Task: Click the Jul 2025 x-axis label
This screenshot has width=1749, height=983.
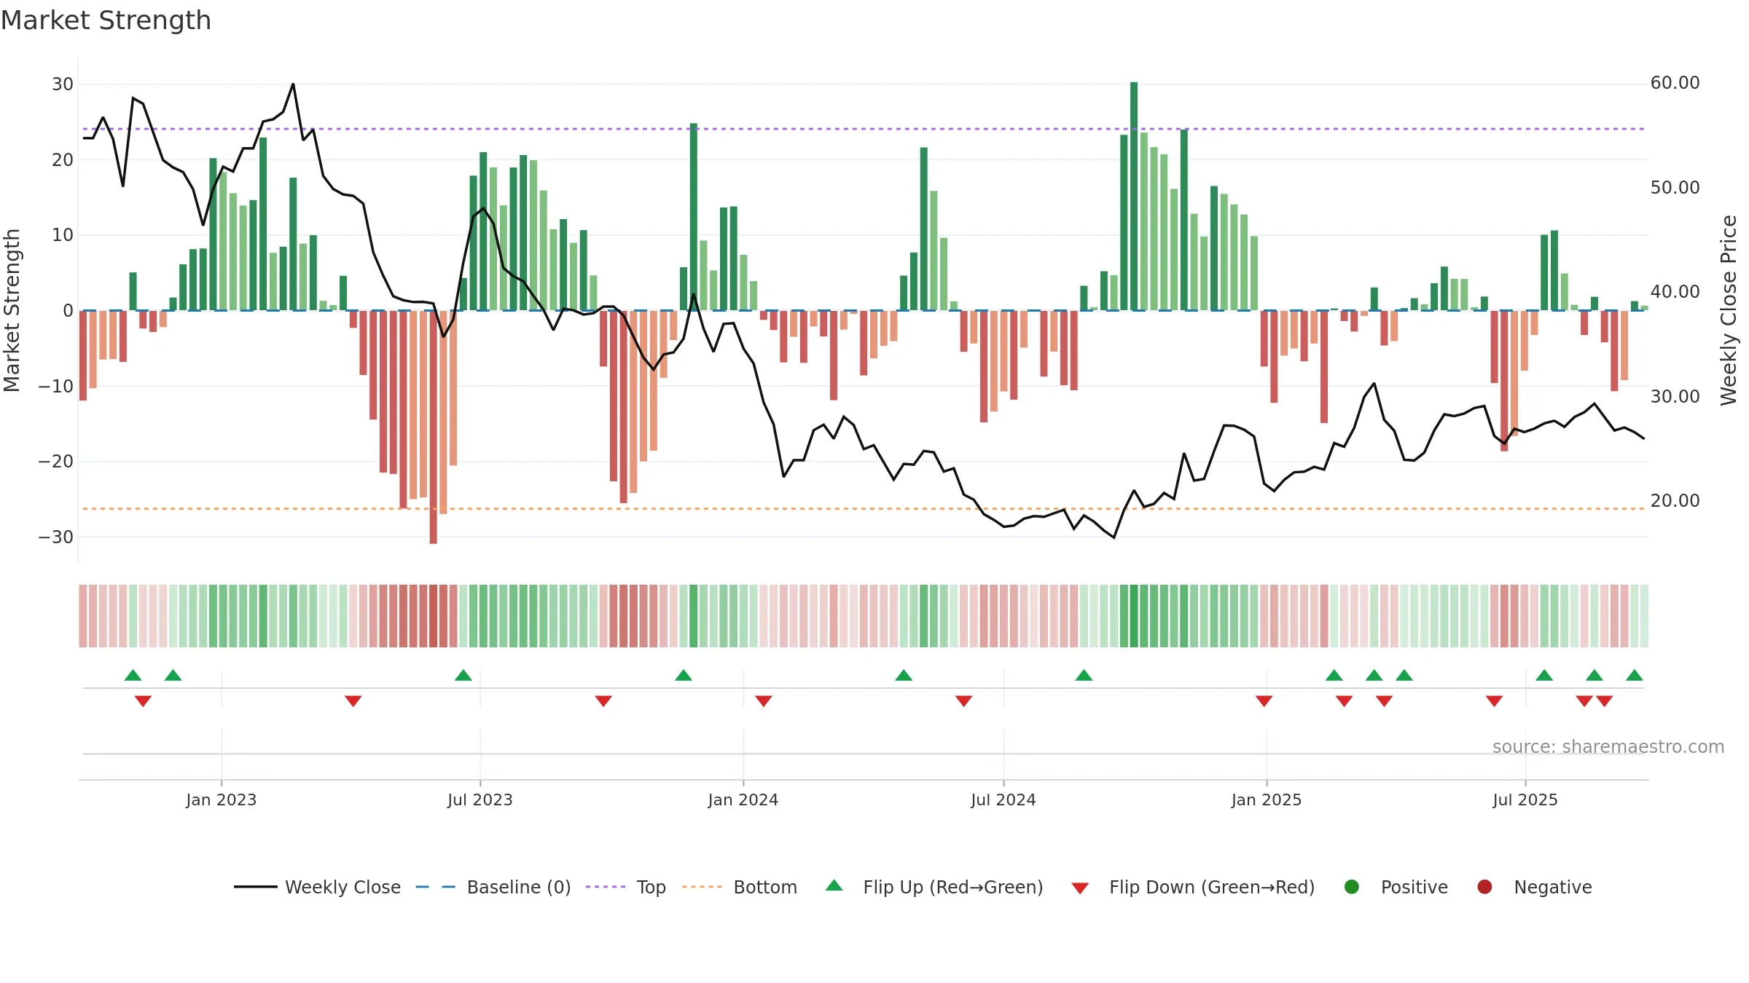Action: (1525, 800)
